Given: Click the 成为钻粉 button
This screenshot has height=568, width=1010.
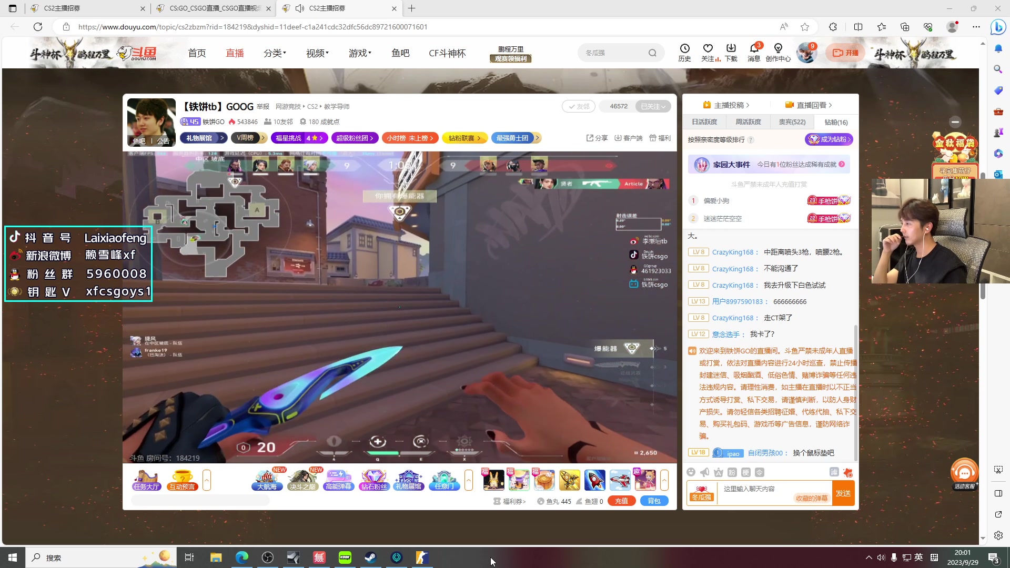Looking at the screenshot, I should pyautogui.click(x=829, y=139).
